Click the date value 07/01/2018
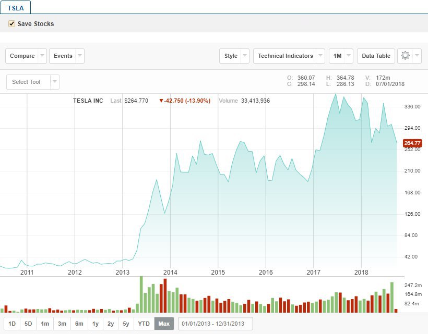428x334 pixels. tap(390, 84)
